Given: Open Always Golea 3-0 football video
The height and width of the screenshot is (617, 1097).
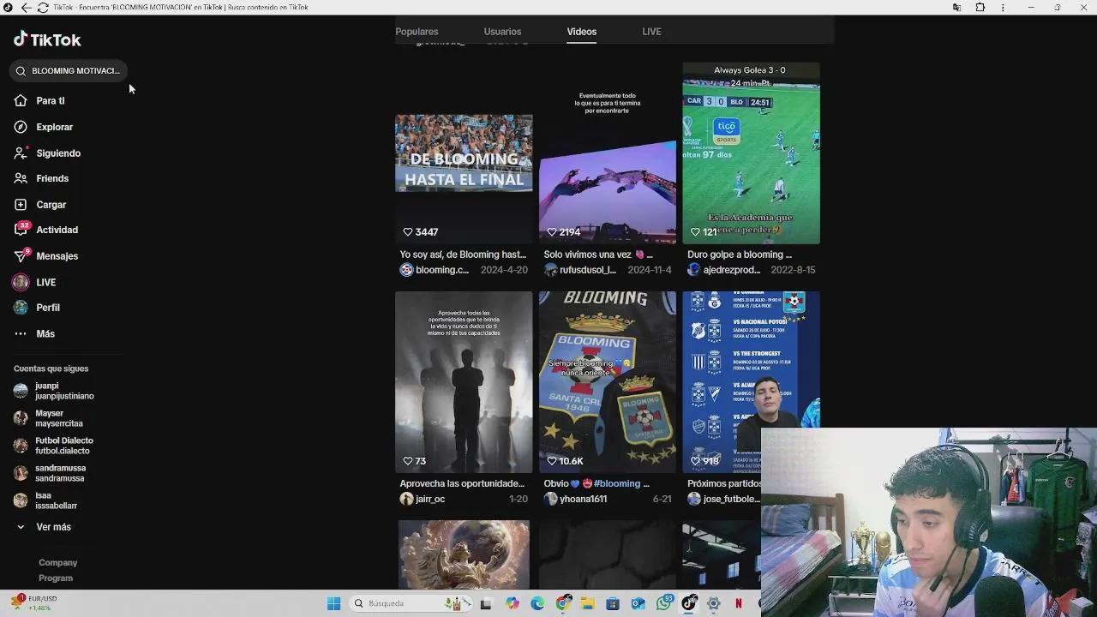Looking at the screenshot, I should 751,153.
